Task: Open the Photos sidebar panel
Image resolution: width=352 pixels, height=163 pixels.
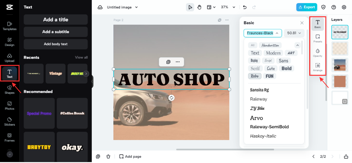Action: (x=10, y=106)
